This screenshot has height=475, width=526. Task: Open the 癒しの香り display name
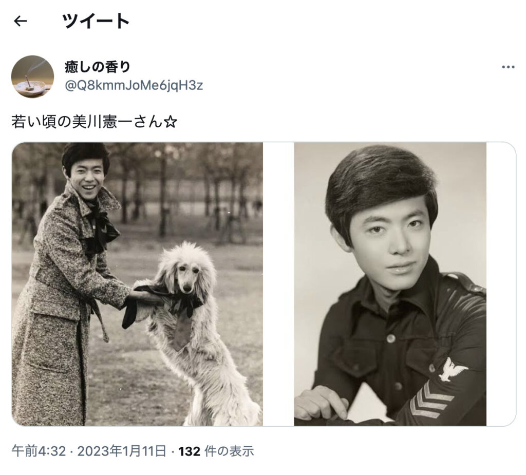pyautogui.click(x=97, y=67)
